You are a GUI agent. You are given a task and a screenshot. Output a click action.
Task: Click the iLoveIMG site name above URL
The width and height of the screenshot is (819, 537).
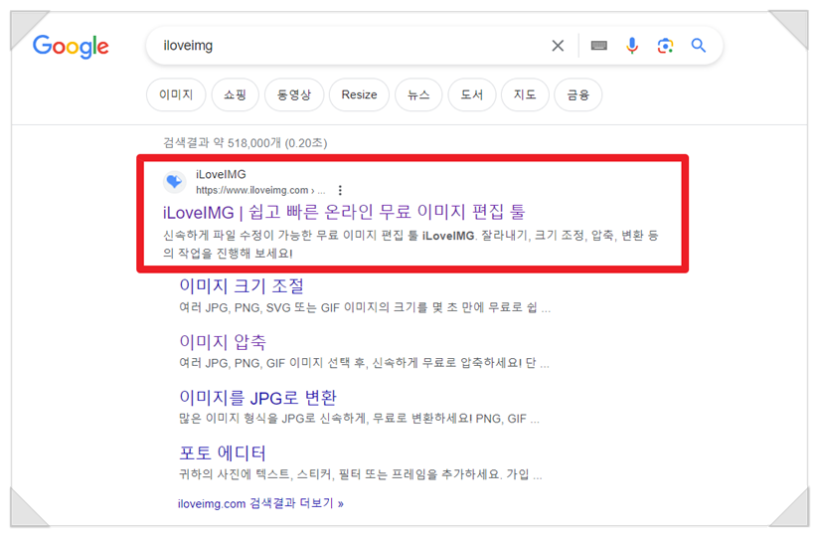click(x=221, y=174)
